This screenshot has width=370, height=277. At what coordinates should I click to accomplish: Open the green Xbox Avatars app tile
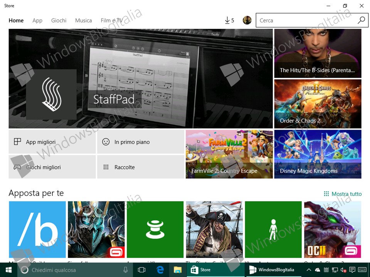(273, 229)
